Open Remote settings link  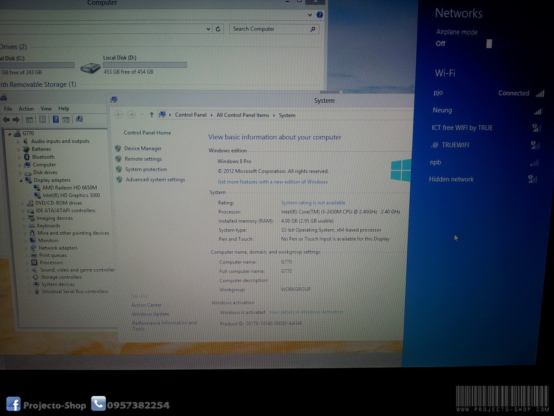coord(143,159)
